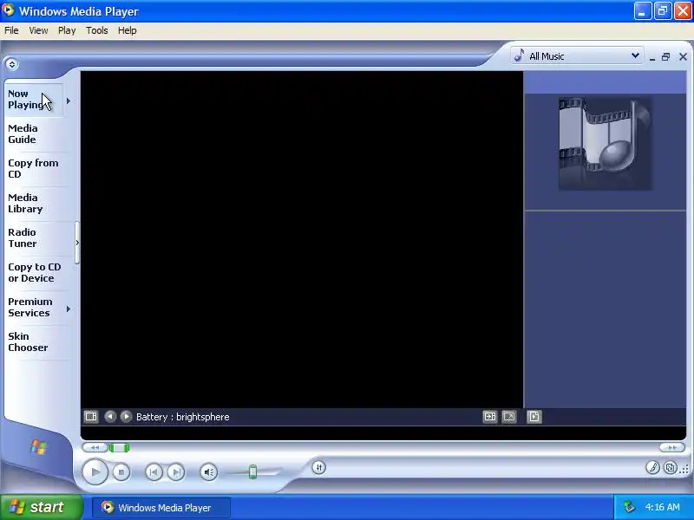Open the Play menu
The height and width of the screenshot is (520, 694).
click(67, 30)
